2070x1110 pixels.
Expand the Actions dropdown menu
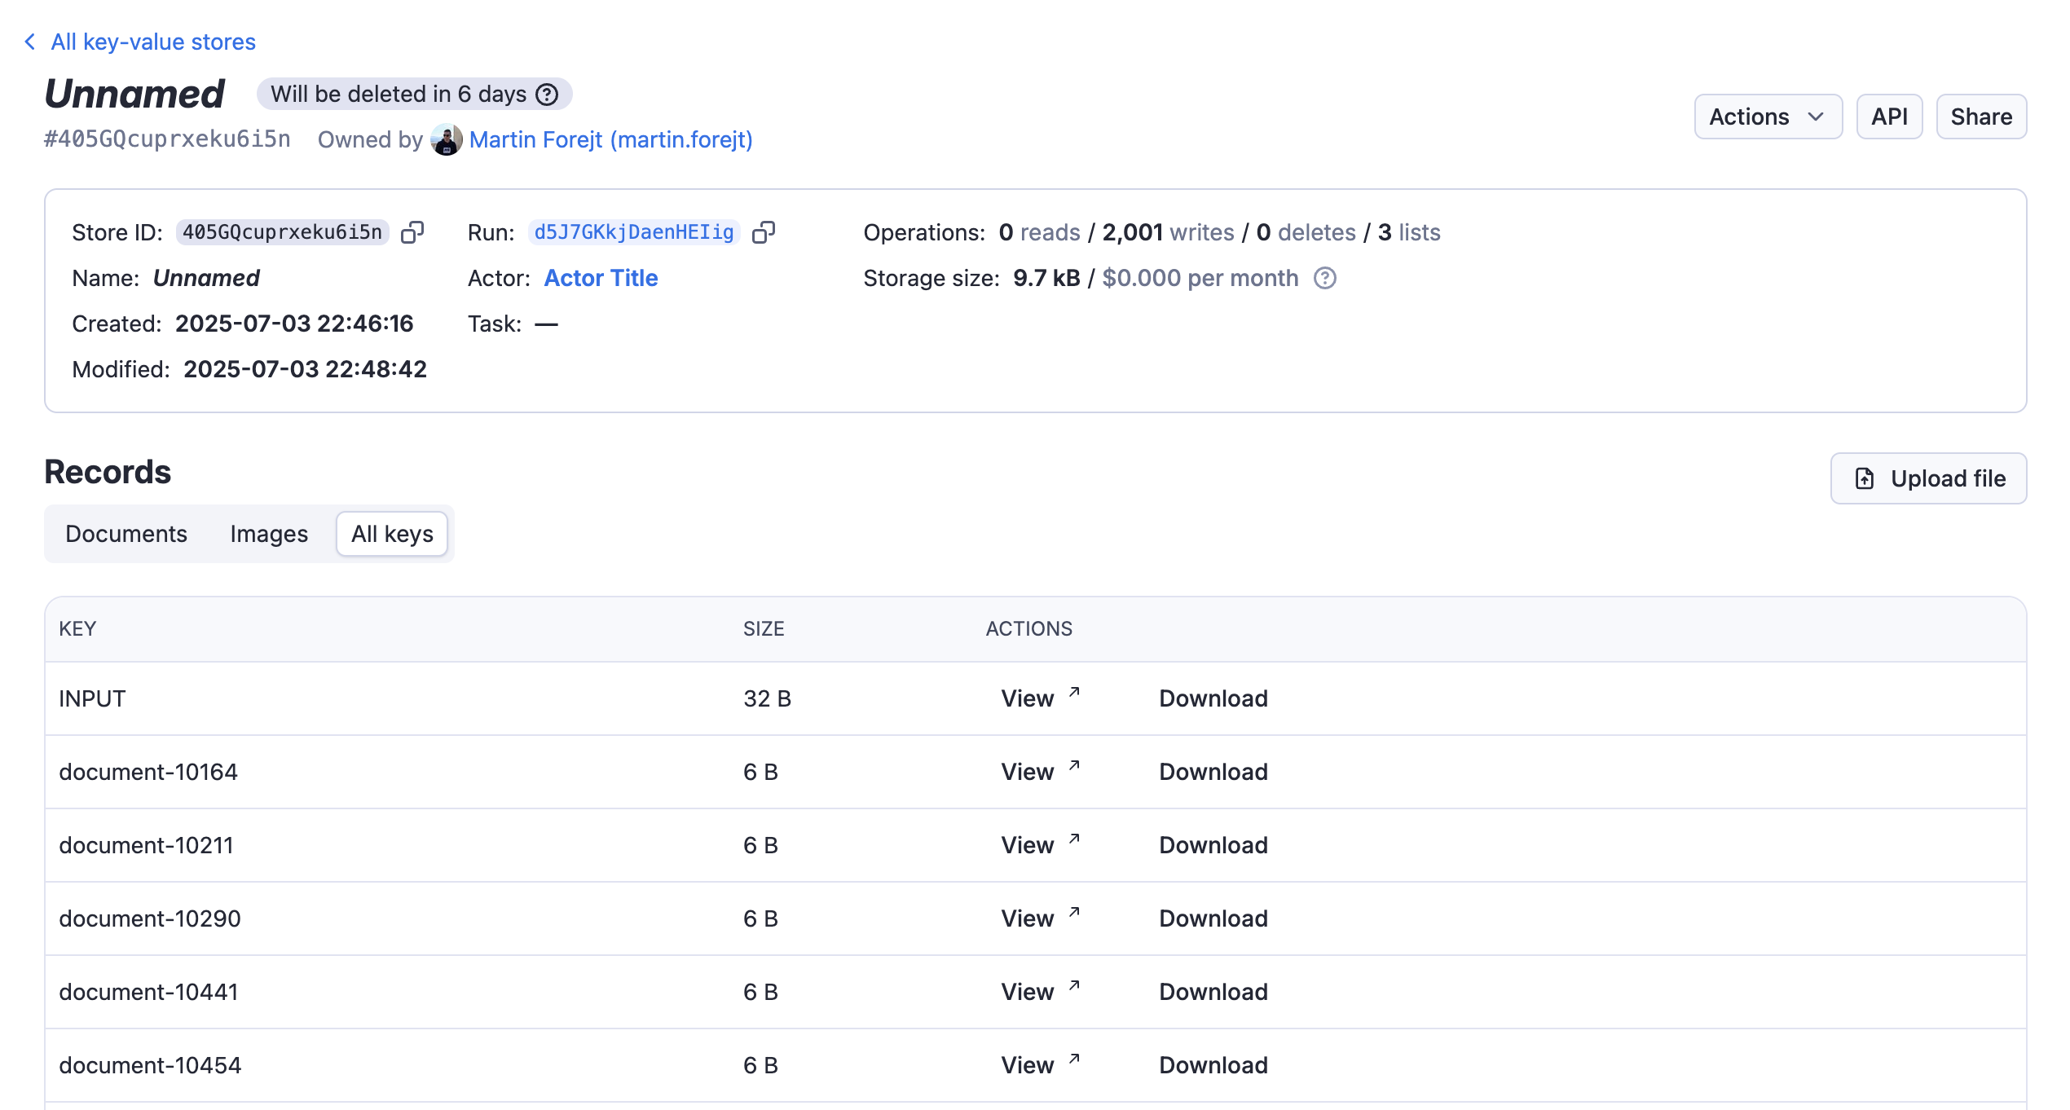point(1768,117)
